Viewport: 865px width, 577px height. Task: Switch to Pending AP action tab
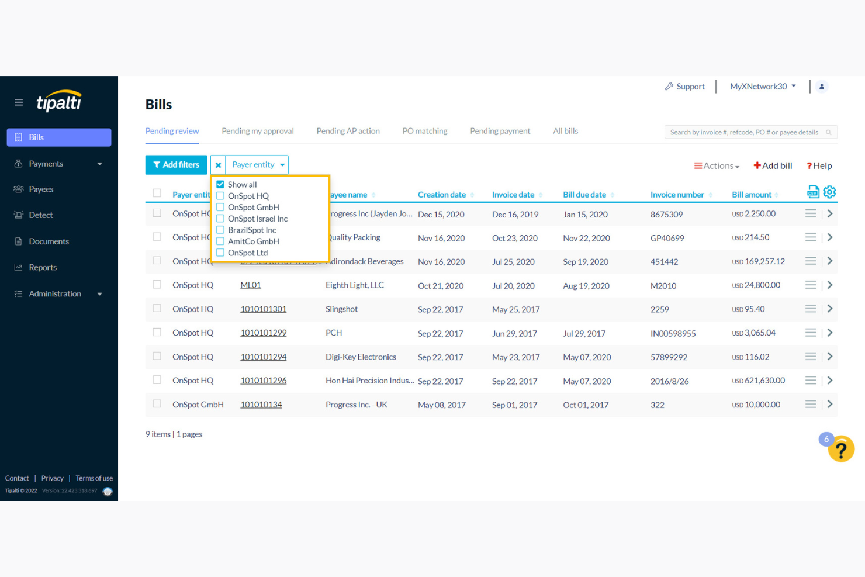pyautogui.click(x=348, y=131)
